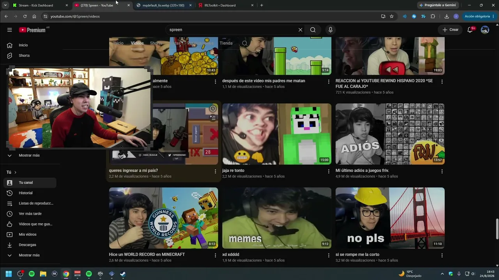
Task: Switch to the channel Videos tab
Action: tap(137, 43)
